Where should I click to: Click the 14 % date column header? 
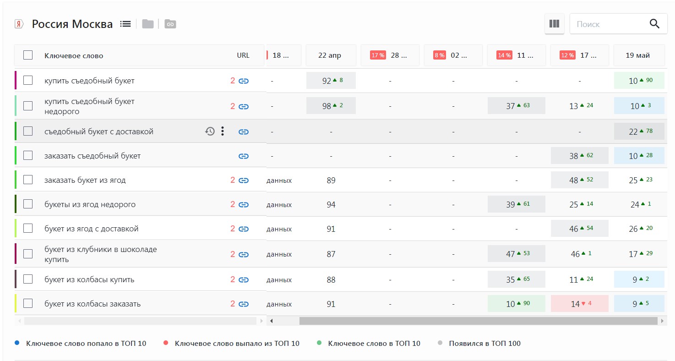click(516, 55)
